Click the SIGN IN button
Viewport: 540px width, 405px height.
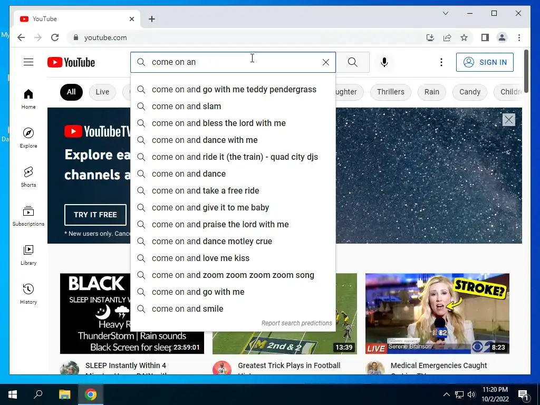[x=485, y=62]
